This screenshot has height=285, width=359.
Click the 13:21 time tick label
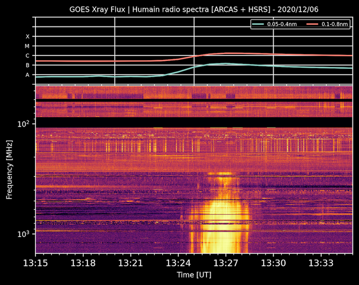tap(131, 263)
